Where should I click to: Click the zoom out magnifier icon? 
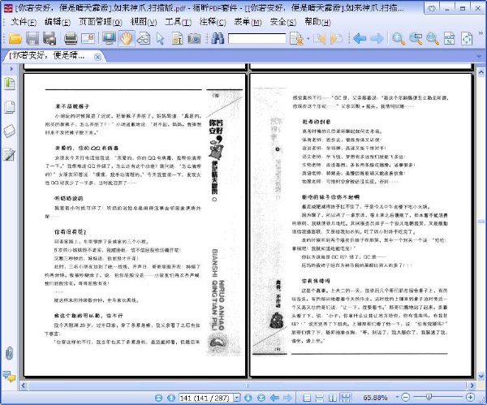point(433,38)
